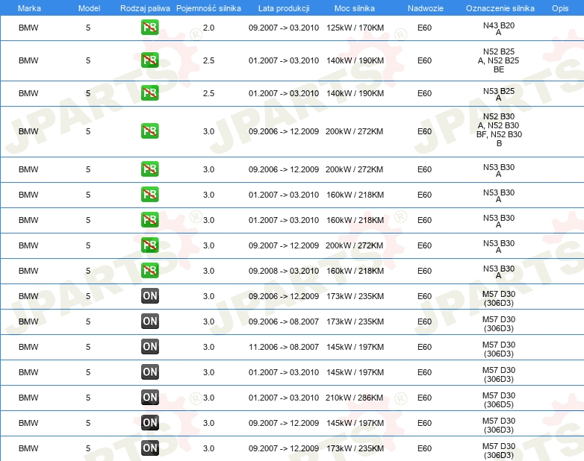Click E60 in the M57 D30 (306D5) row
Screen dimensions: 584x461
click(x=424, y=398)
